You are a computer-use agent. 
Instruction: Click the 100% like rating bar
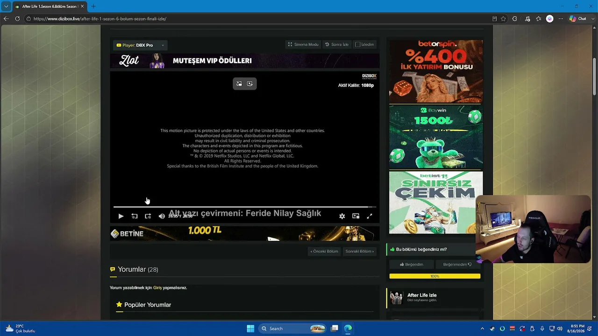pyautogui.click(x=434, y=276)
